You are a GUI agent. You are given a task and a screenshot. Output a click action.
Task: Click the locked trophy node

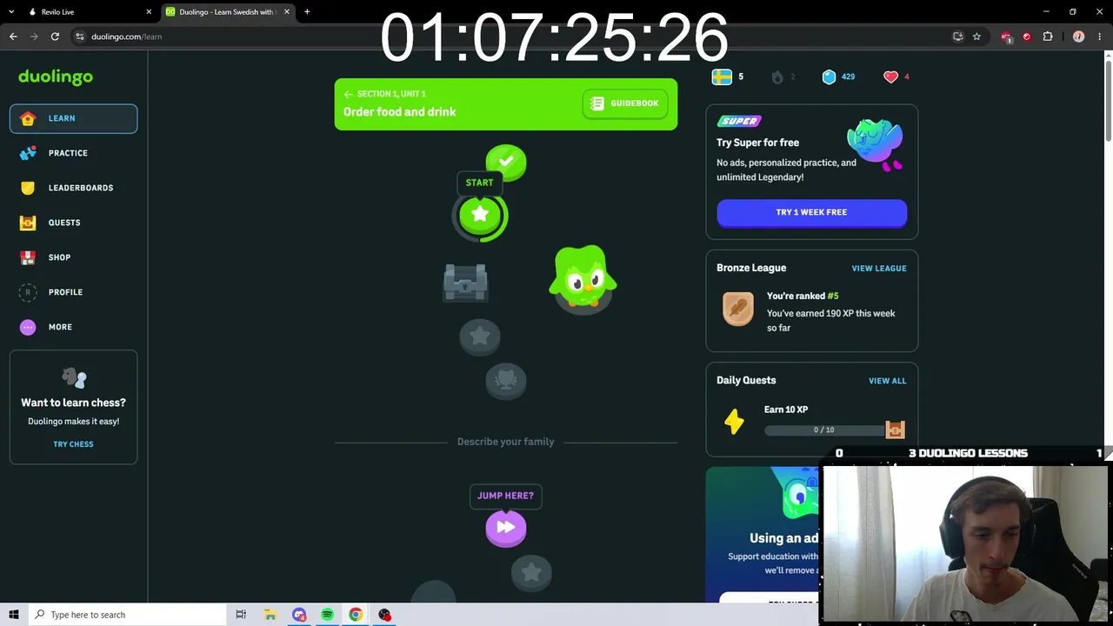[506, 381]
